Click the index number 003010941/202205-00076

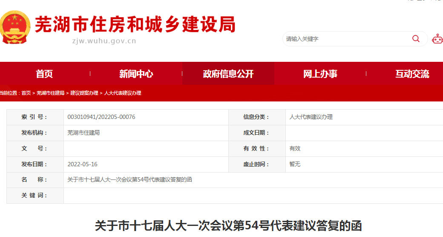(x=101, y=117)
